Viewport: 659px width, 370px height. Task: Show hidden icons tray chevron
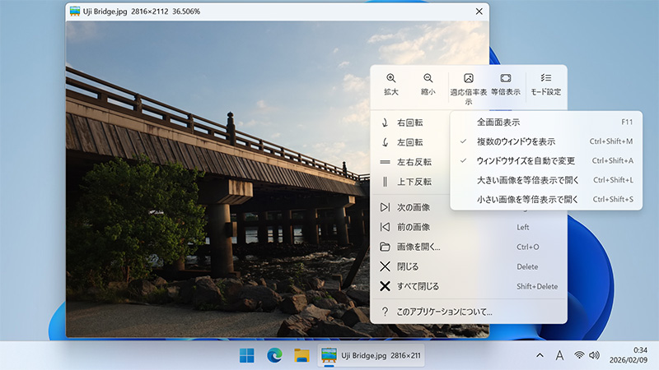(x=540, y=355)
